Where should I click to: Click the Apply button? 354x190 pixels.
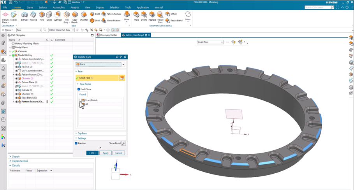106,153
